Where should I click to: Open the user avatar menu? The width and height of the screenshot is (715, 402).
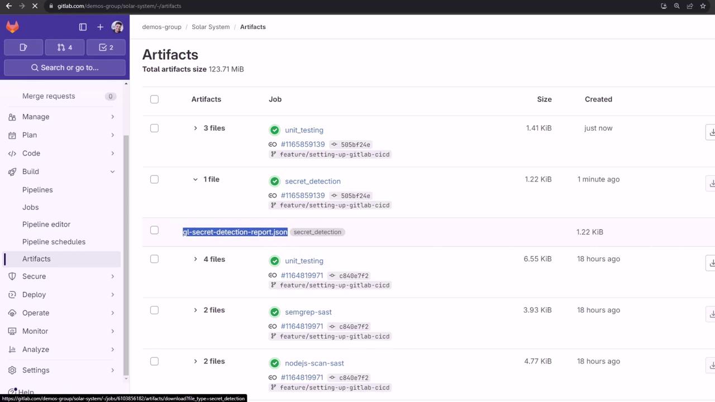click(x=117, y=27)
